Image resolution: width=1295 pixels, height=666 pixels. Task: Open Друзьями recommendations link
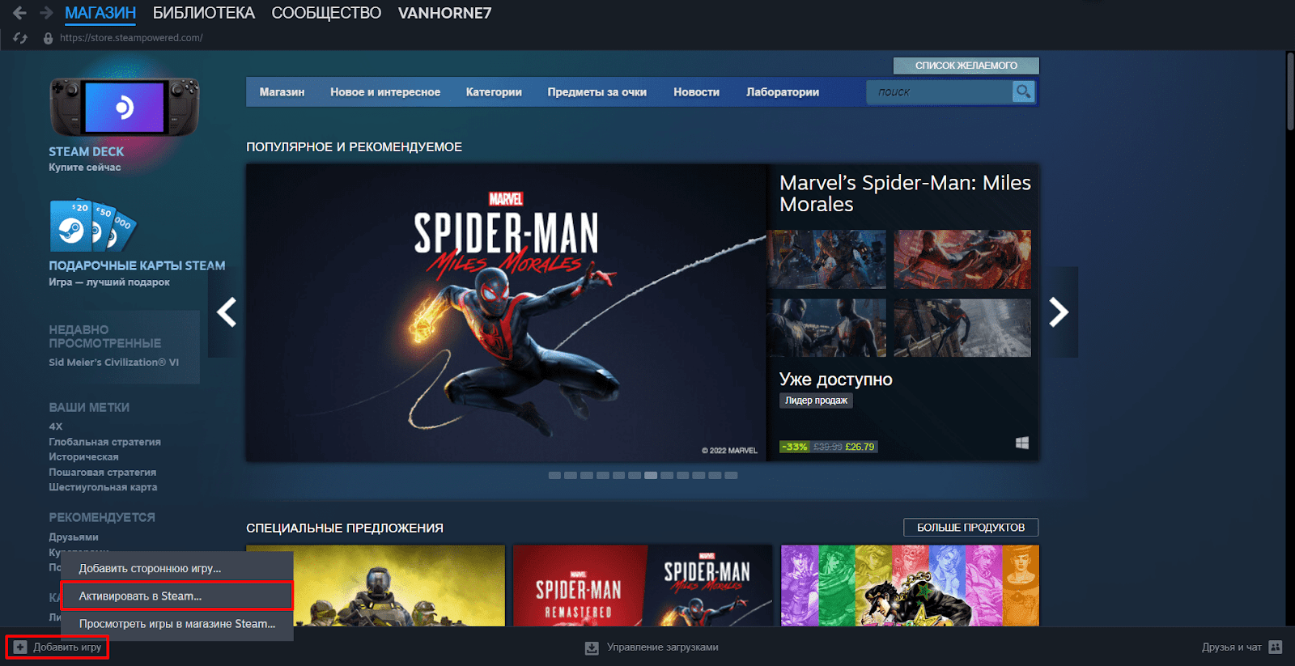tap(74, 537)
